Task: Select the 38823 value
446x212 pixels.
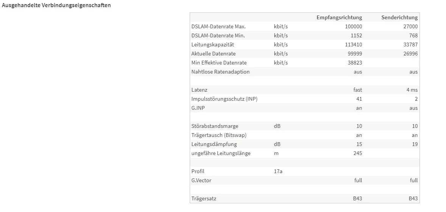Action: [355, 63]
